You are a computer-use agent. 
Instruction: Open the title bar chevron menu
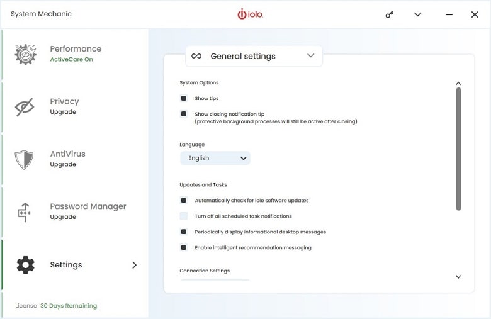(x=418, y=14)
